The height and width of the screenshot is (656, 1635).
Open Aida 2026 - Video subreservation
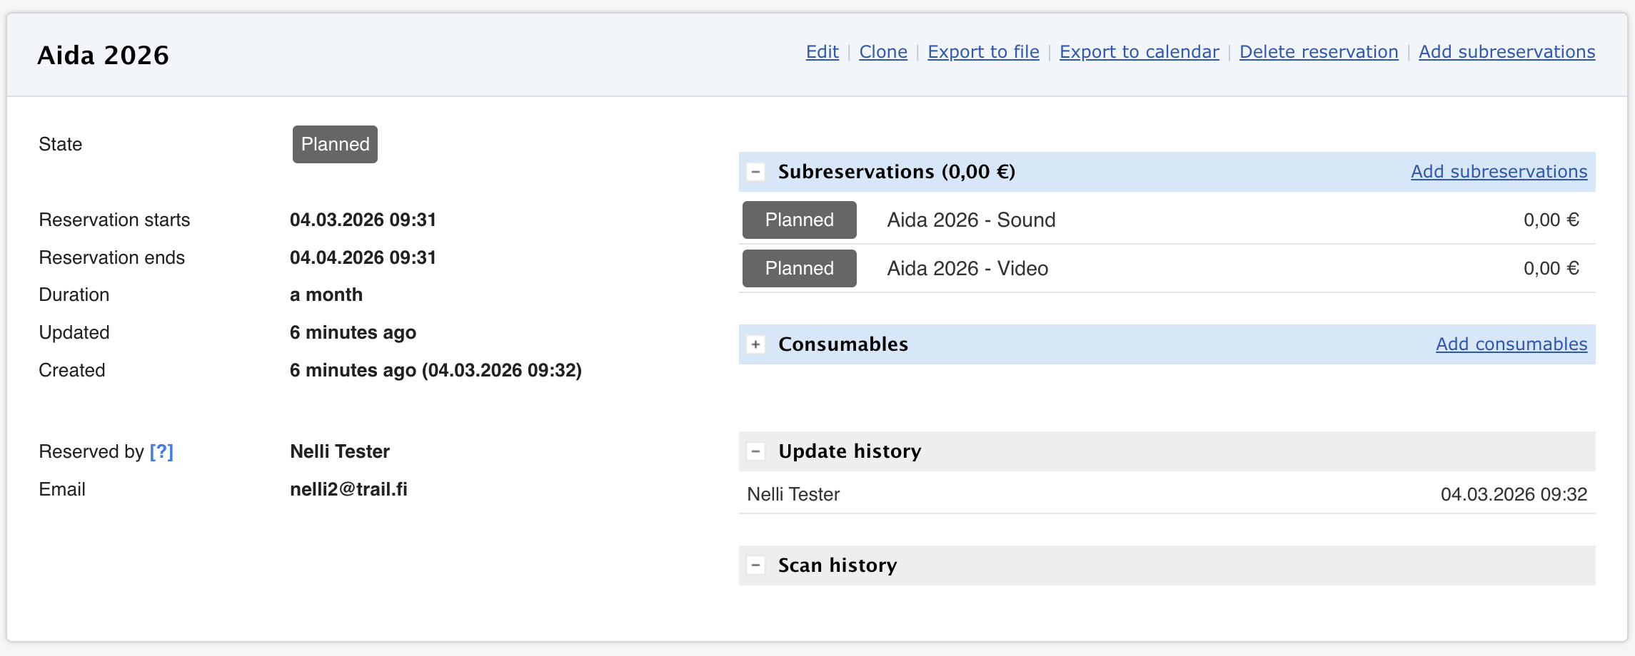[x=967, y=268]
